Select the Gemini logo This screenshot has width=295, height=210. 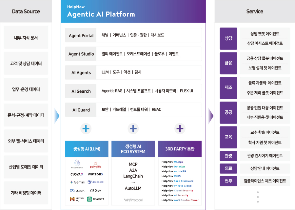(77, 182)
